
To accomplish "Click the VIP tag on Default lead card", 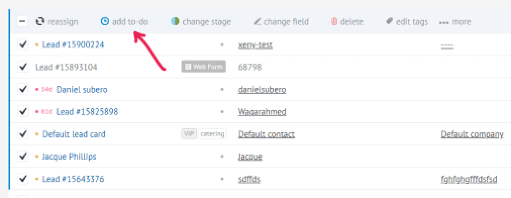I will coord(189,134).
